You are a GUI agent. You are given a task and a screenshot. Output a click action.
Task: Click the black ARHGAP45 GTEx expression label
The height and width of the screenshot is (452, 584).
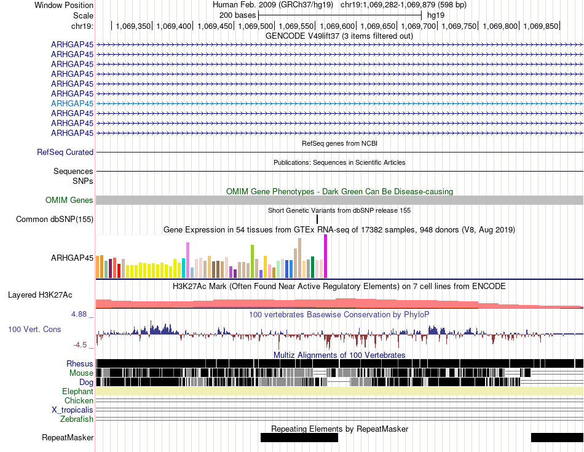click(x=73, y=258)
